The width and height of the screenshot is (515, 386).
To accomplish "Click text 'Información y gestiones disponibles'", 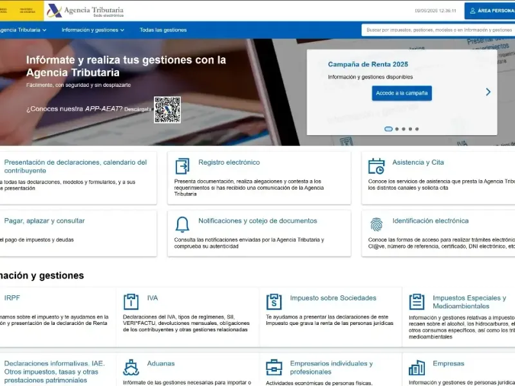I will point(370,77).
